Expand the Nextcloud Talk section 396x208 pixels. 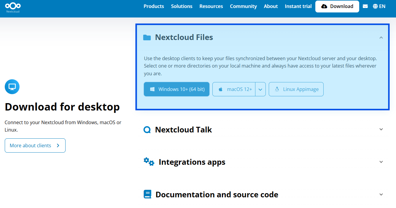click(381, 129)
